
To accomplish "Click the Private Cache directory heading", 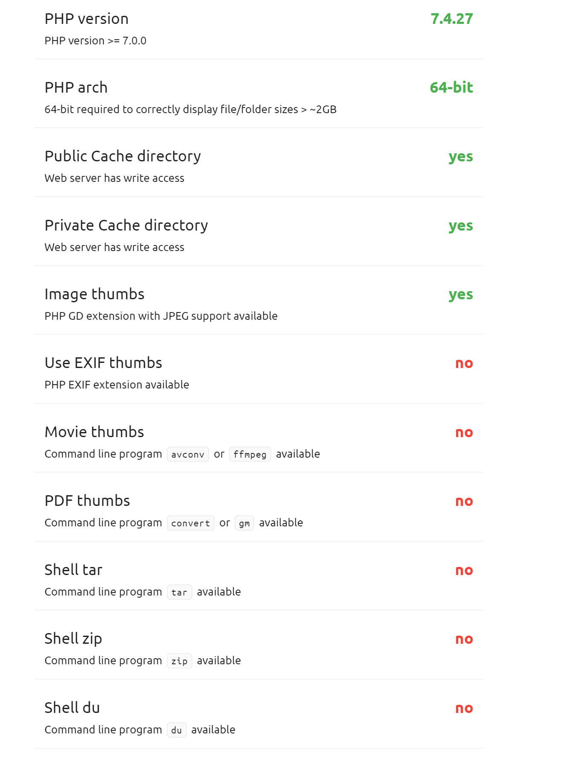I will tap(126, 225).
